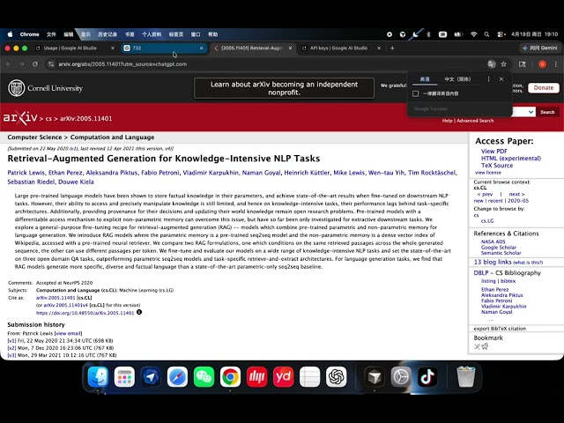
Task: Open Safari from the dock
Action: (177, 377)
